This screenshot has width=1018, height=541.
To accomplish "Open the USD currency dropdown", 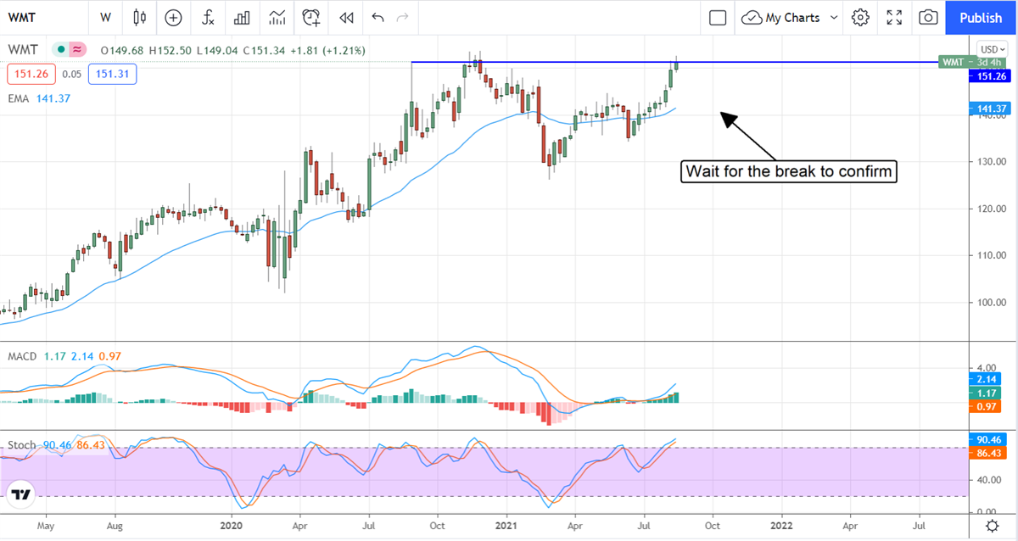I will [x=991, y=49].
